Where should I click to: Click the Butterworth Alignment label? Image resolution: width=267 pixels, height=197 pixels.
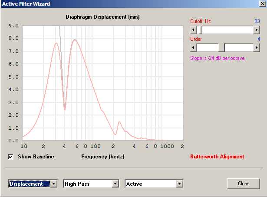(x=217, y=157)
